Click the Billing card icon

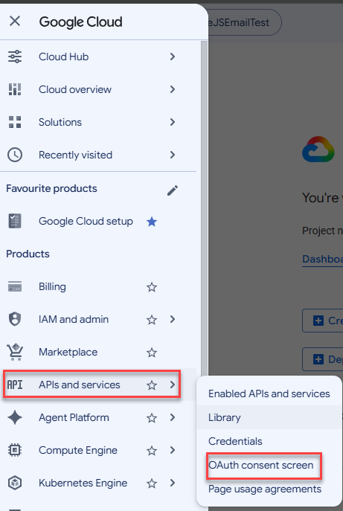[x=15, y=287]
